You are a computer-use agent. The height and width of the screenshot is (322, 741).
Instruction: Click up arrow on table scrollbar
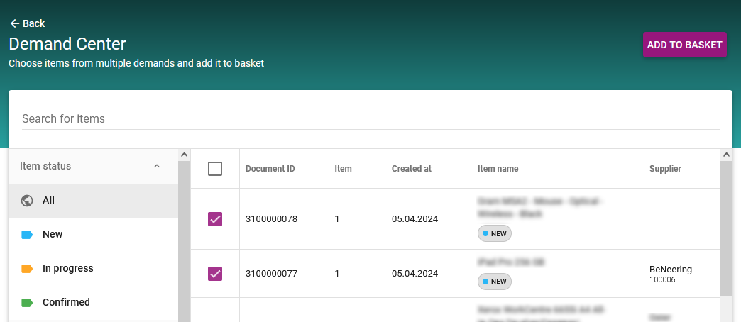pyautogui.click(x=726, y=155)
